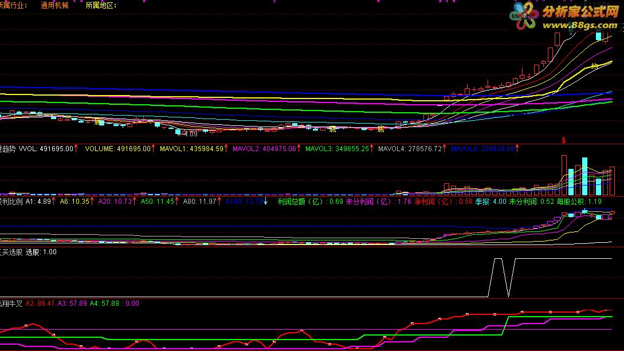Click the 通用机械 industry label

54,6
